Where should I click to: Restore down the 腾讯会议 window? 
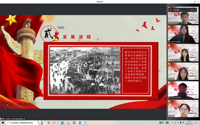coord(195,2)
